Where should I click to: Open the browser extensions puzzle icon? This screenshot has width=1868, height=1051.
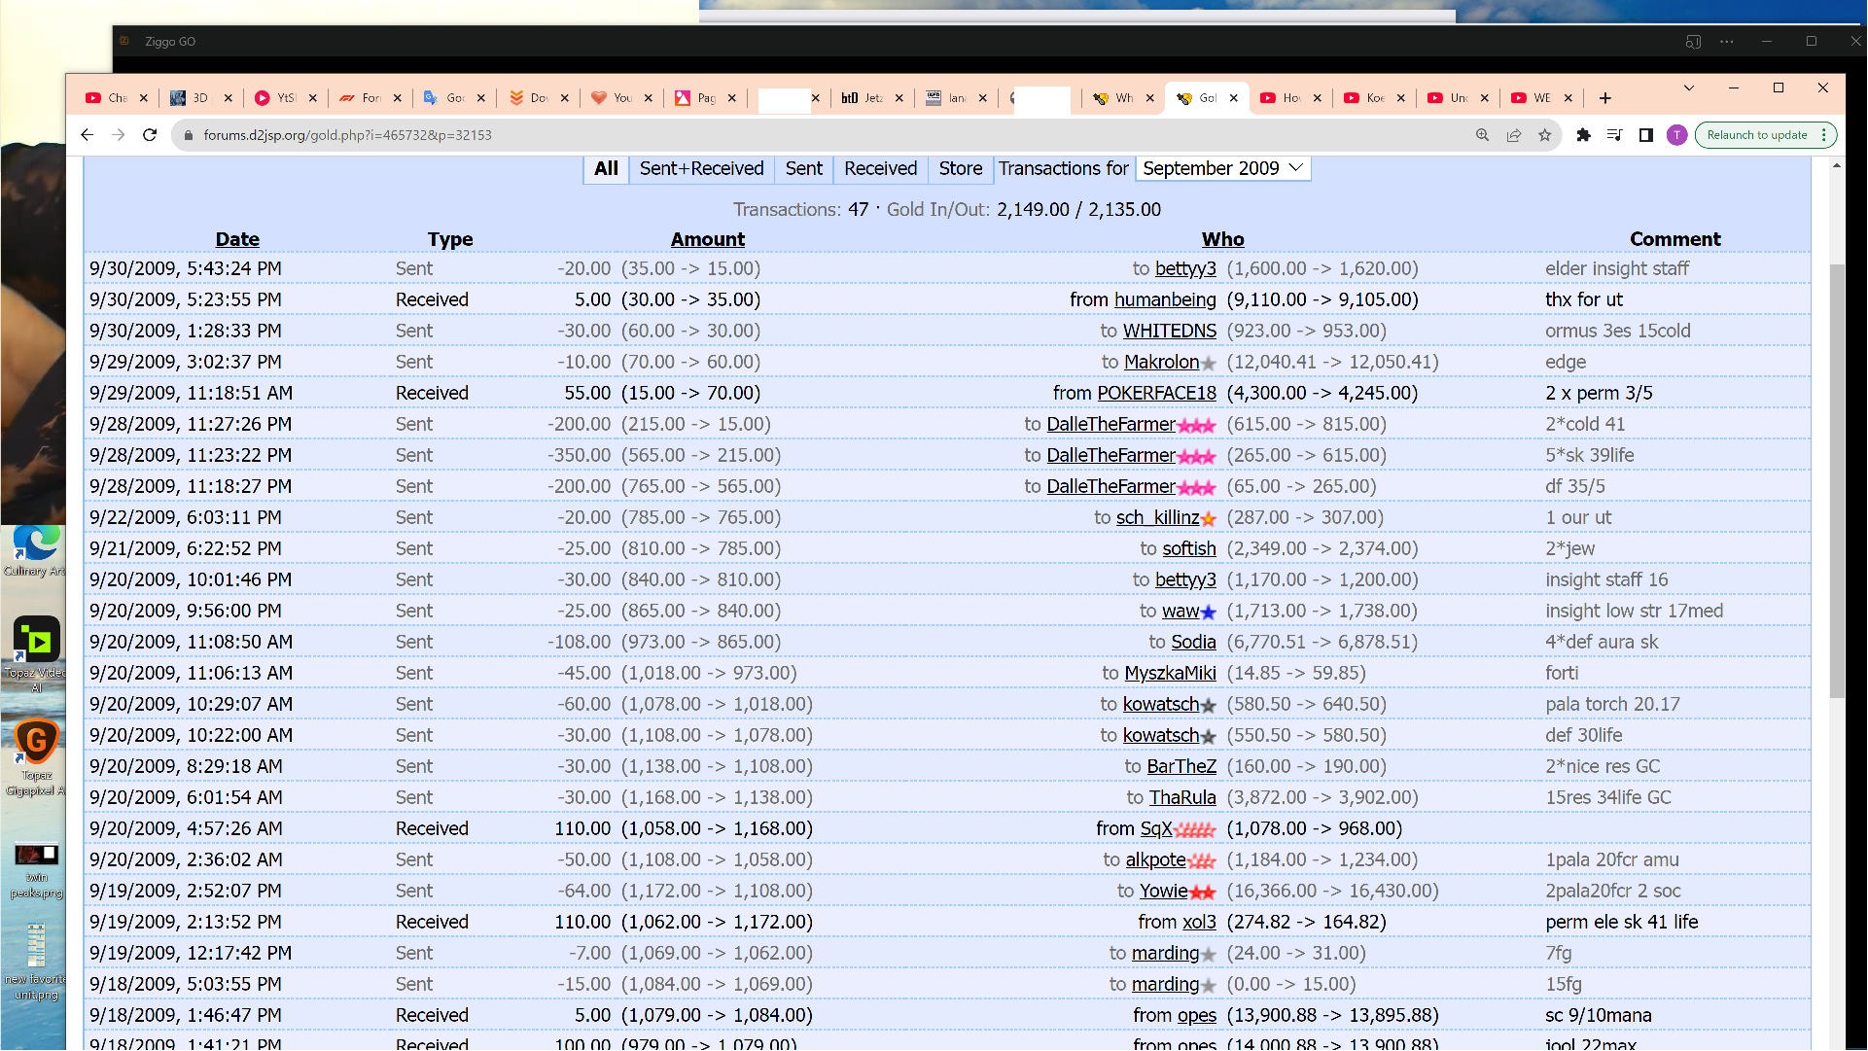1583,135
